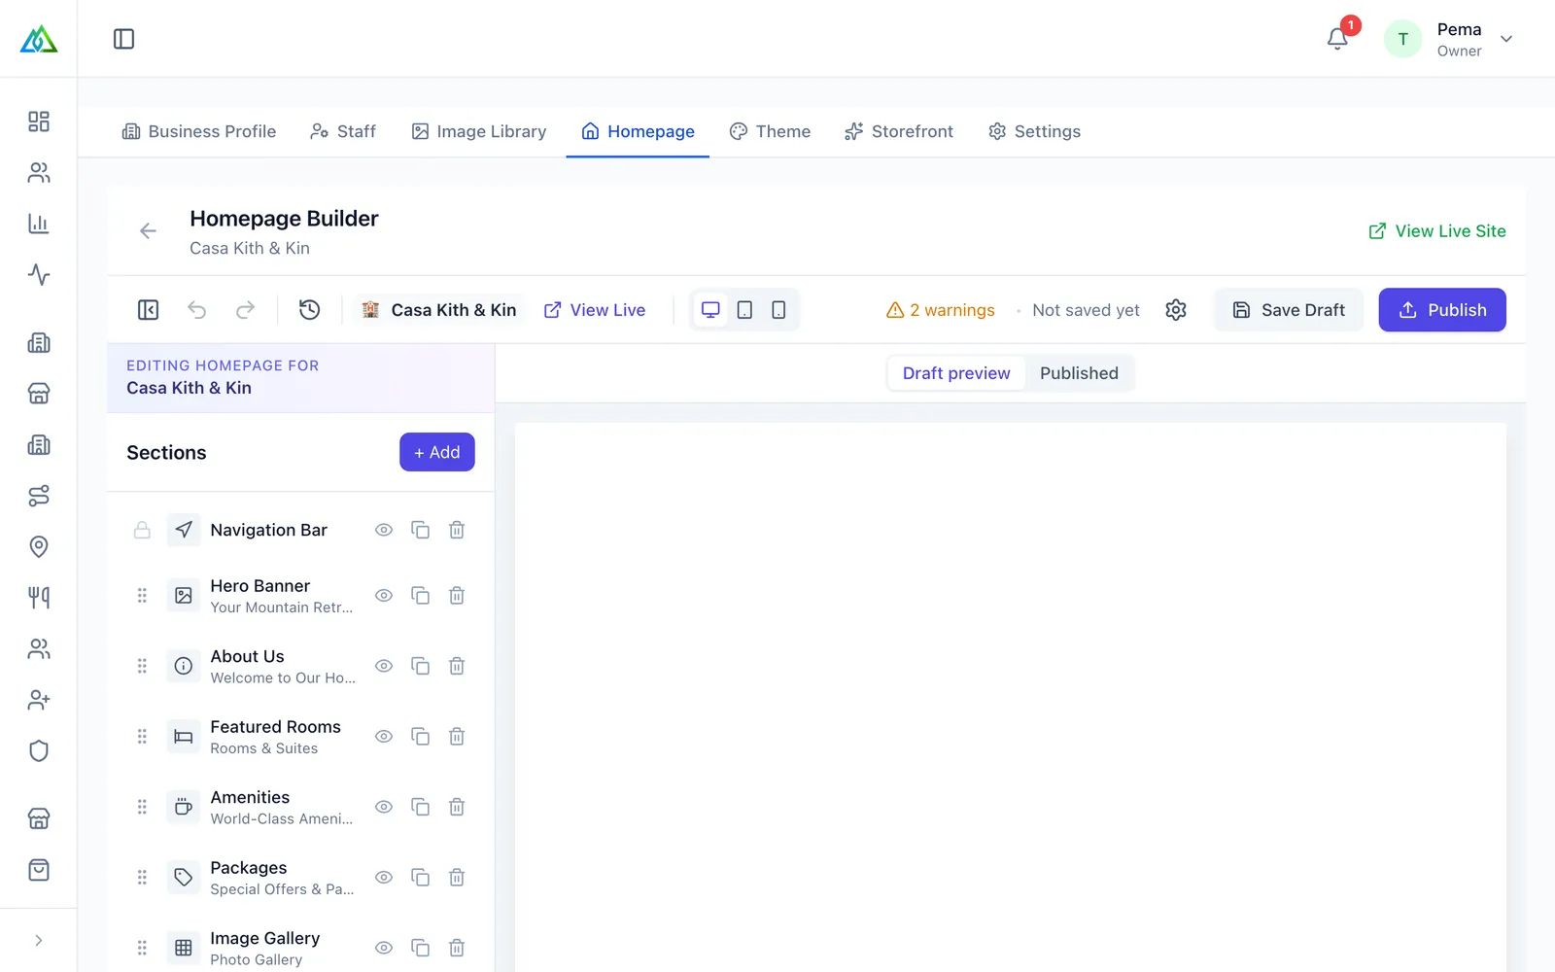Delete the About Us section
The width and height of the screenshot is (1555, 972).
457,666
